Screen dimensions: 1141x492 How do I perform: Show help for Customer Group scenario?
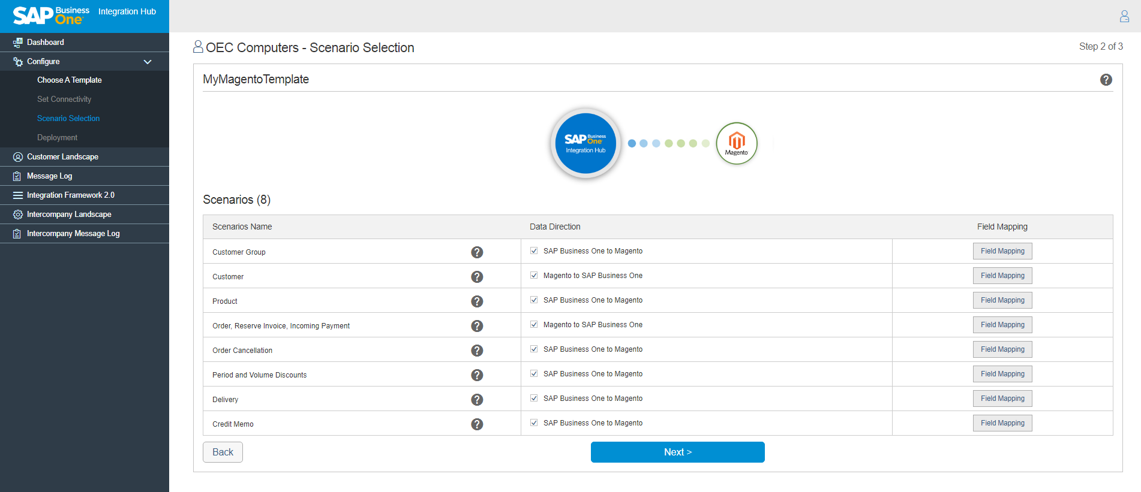pyautogui.click(x=477, y=252)
